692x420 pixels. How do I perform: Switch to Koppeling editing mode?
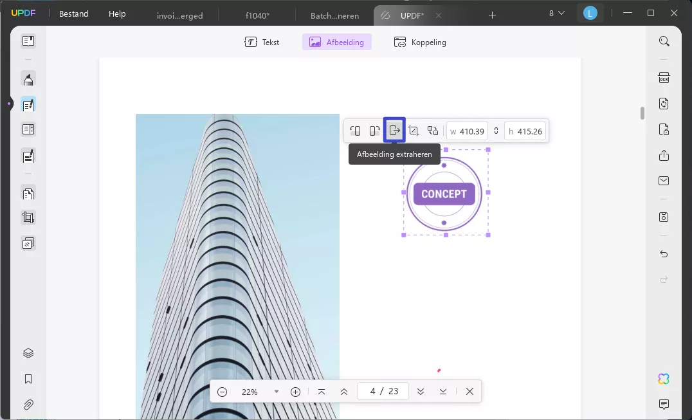[x=420, y=42]
